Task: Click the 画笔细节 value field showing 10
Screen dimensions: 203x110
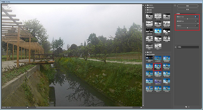Action: click(196, 21)
